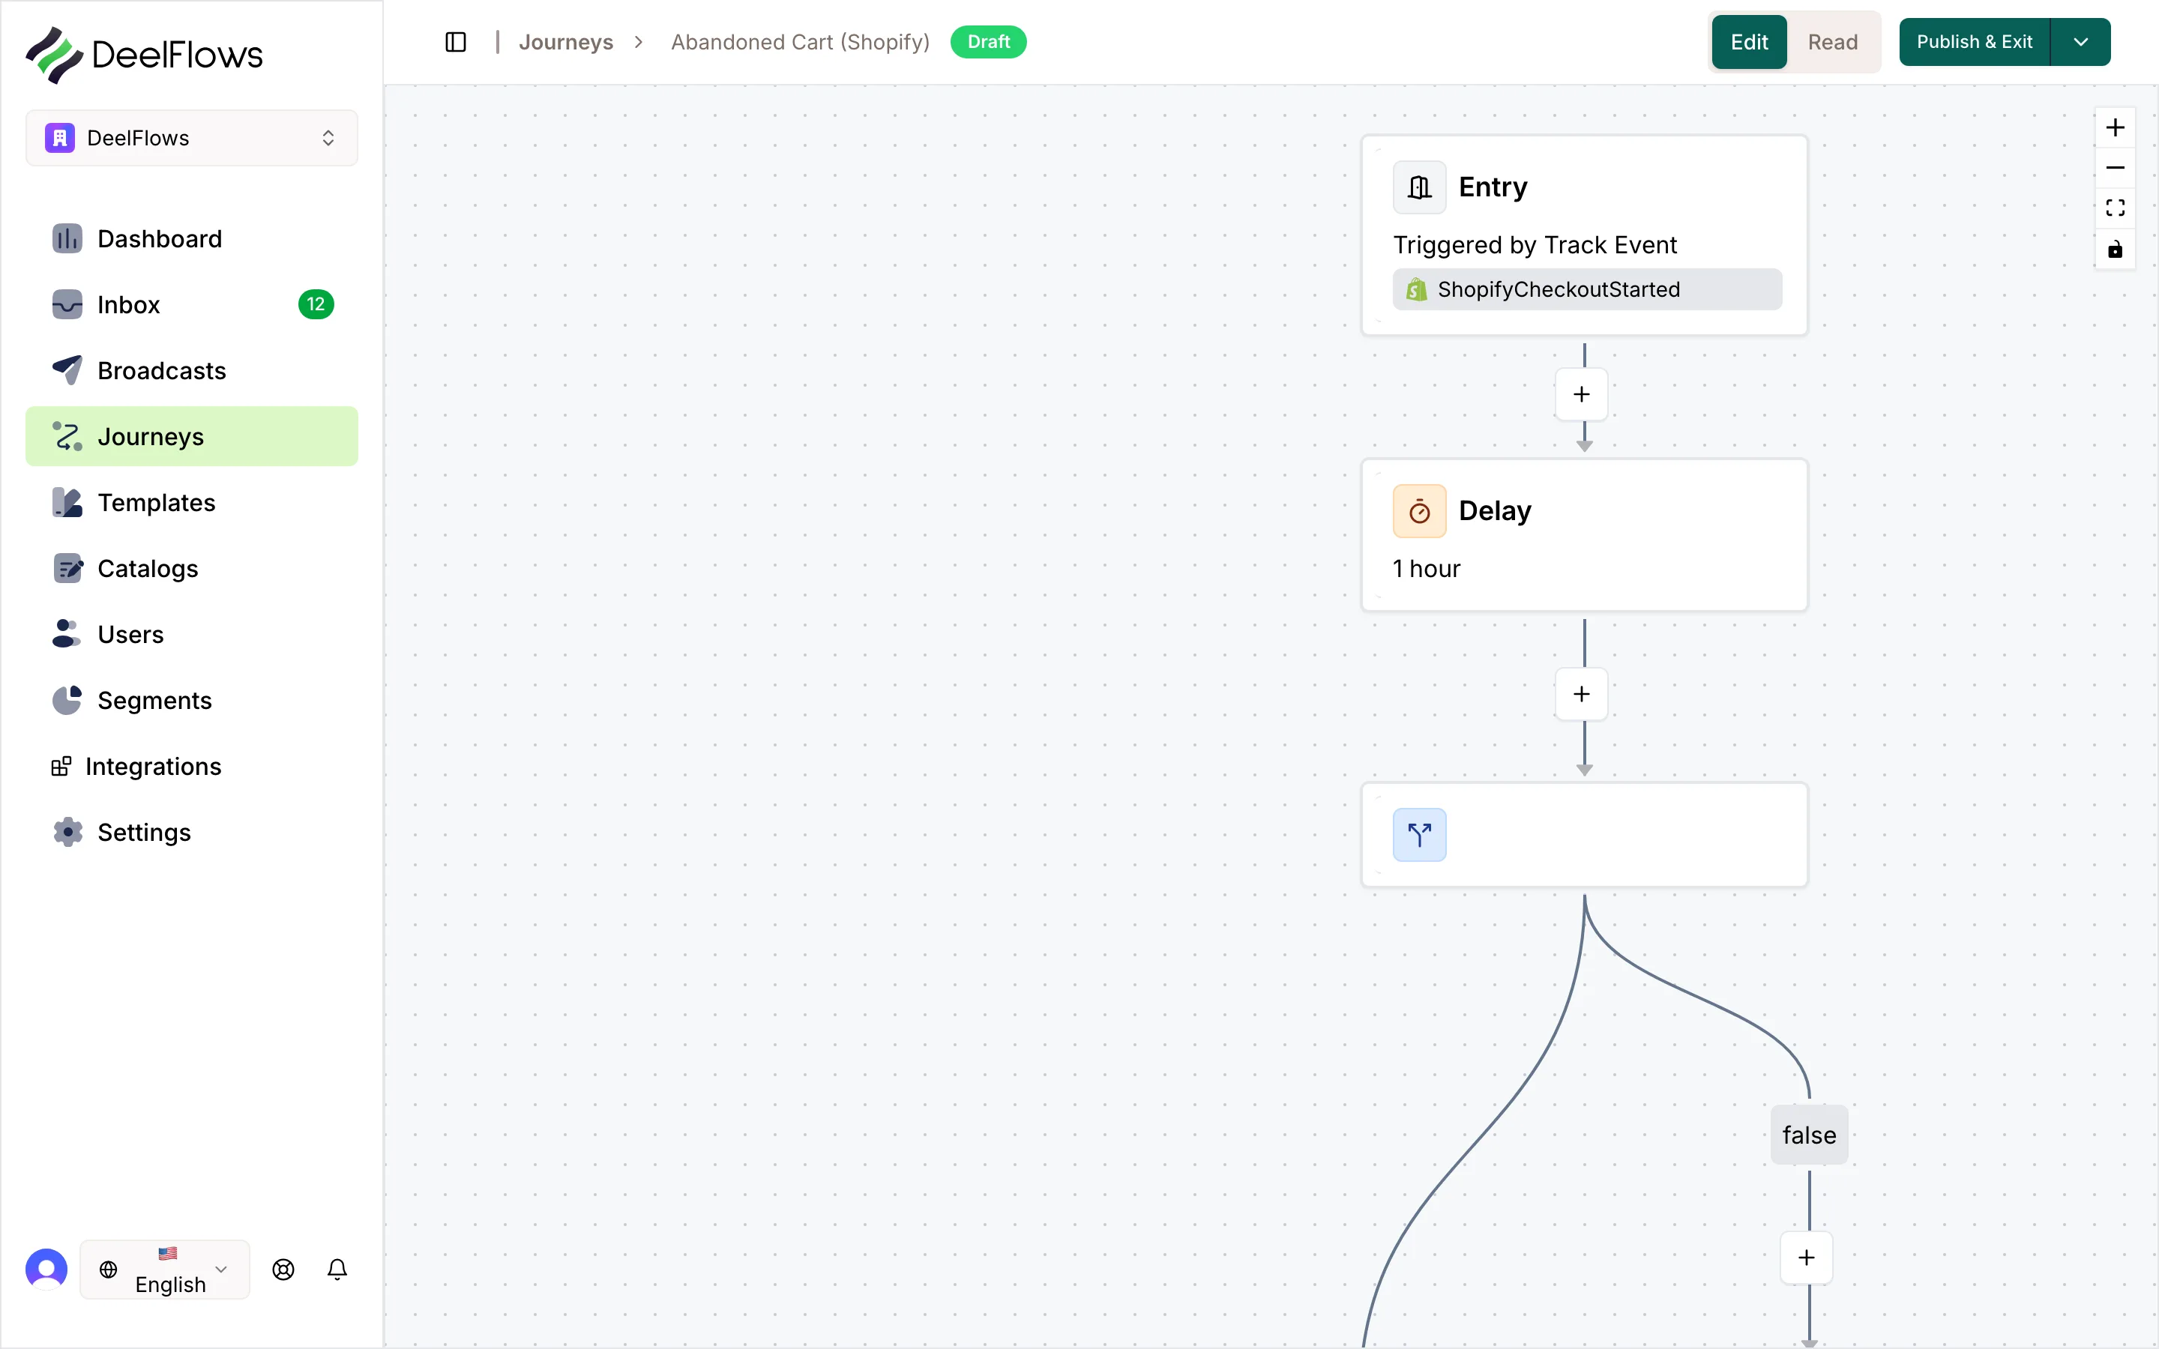Screen dimensions: 2159x1349
Task: Click the Users people icon
Action: pyautogui.click(x=67, y=634)
